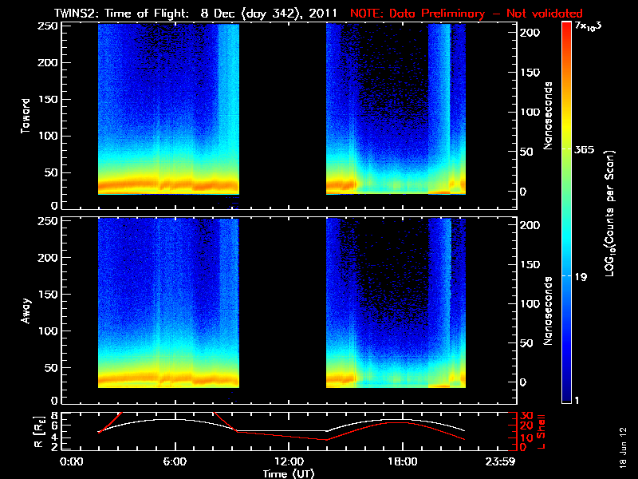
Task: Select the "Nanoseconds" label beside the Away panel
Action: tap(548, 311)
